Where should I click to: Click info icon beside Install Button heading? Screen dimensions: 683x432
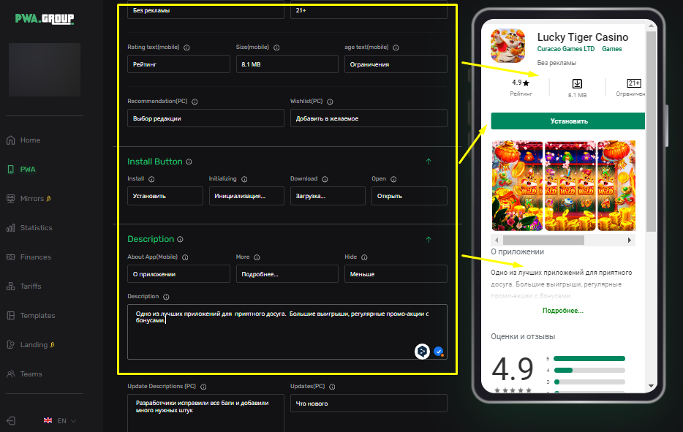(x=189, y=162)
